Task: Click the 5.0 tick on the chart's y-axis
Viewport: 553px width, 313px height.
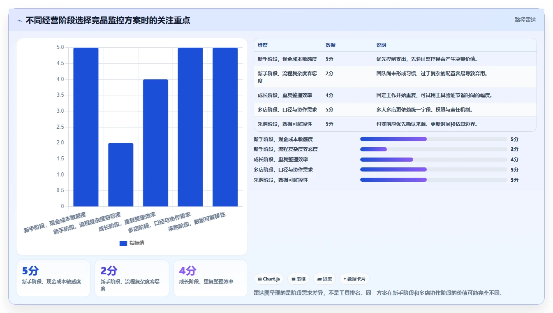Action: tap(60, 47)
